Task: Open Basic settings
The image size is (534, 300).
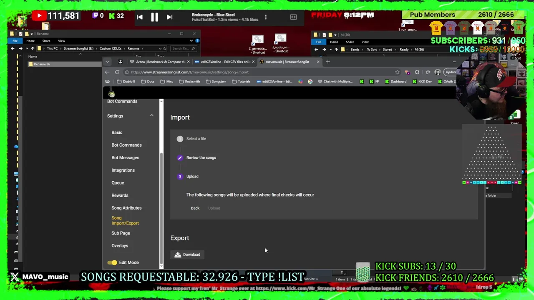Action: (x=117, y=132)
